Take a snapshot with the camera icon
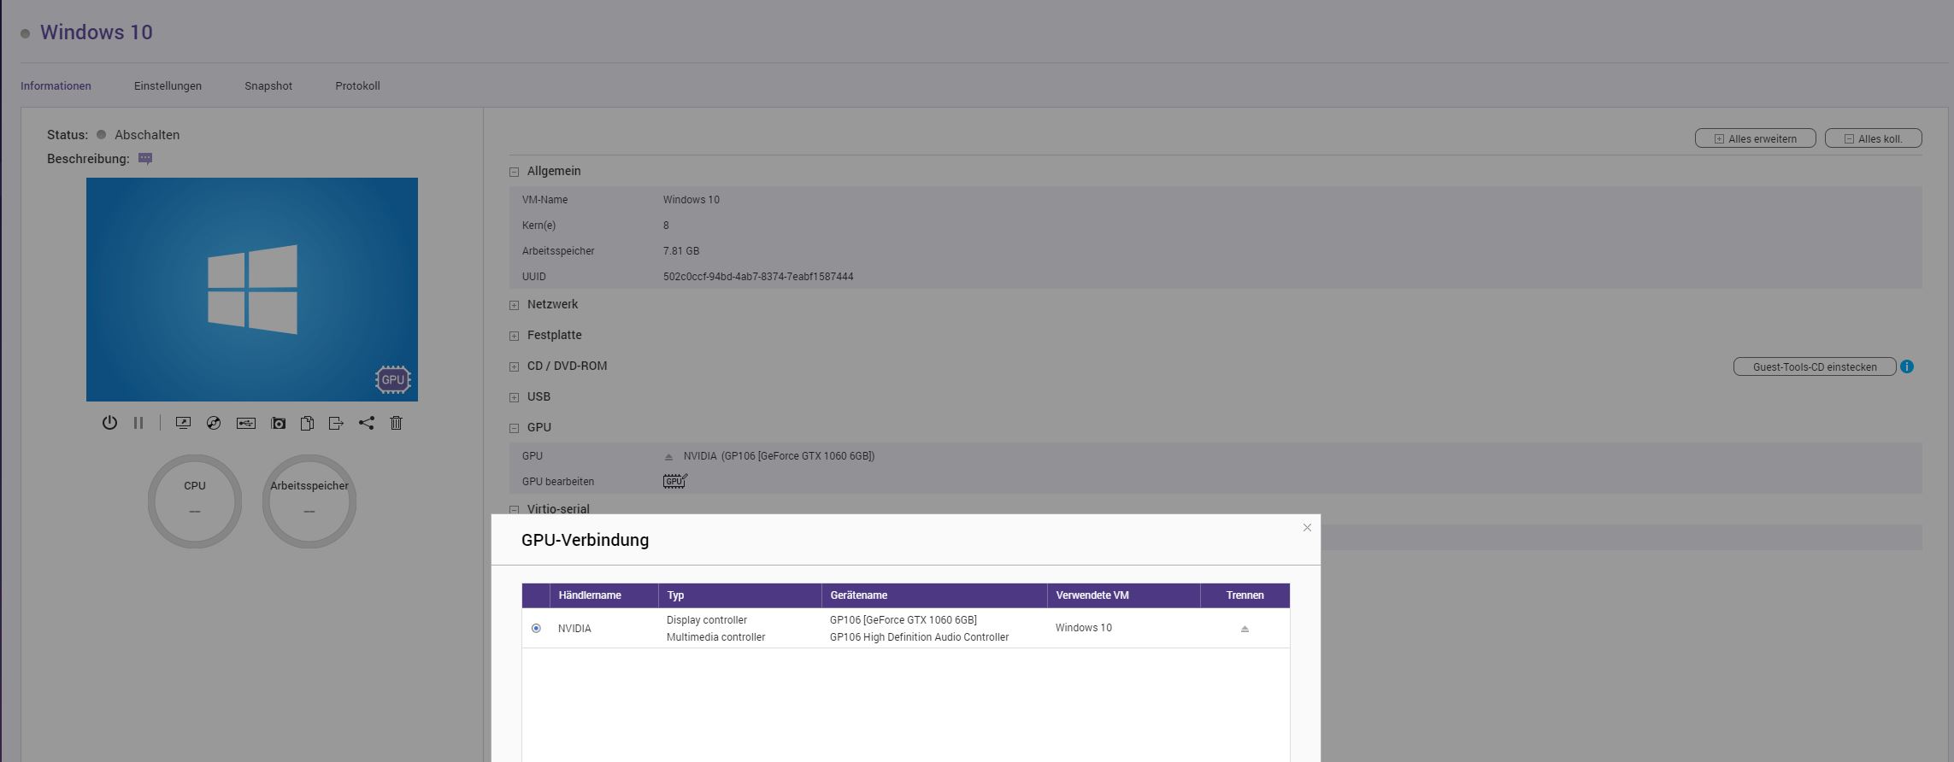Screen dimensions: 1954x762 tap(278, 423)
